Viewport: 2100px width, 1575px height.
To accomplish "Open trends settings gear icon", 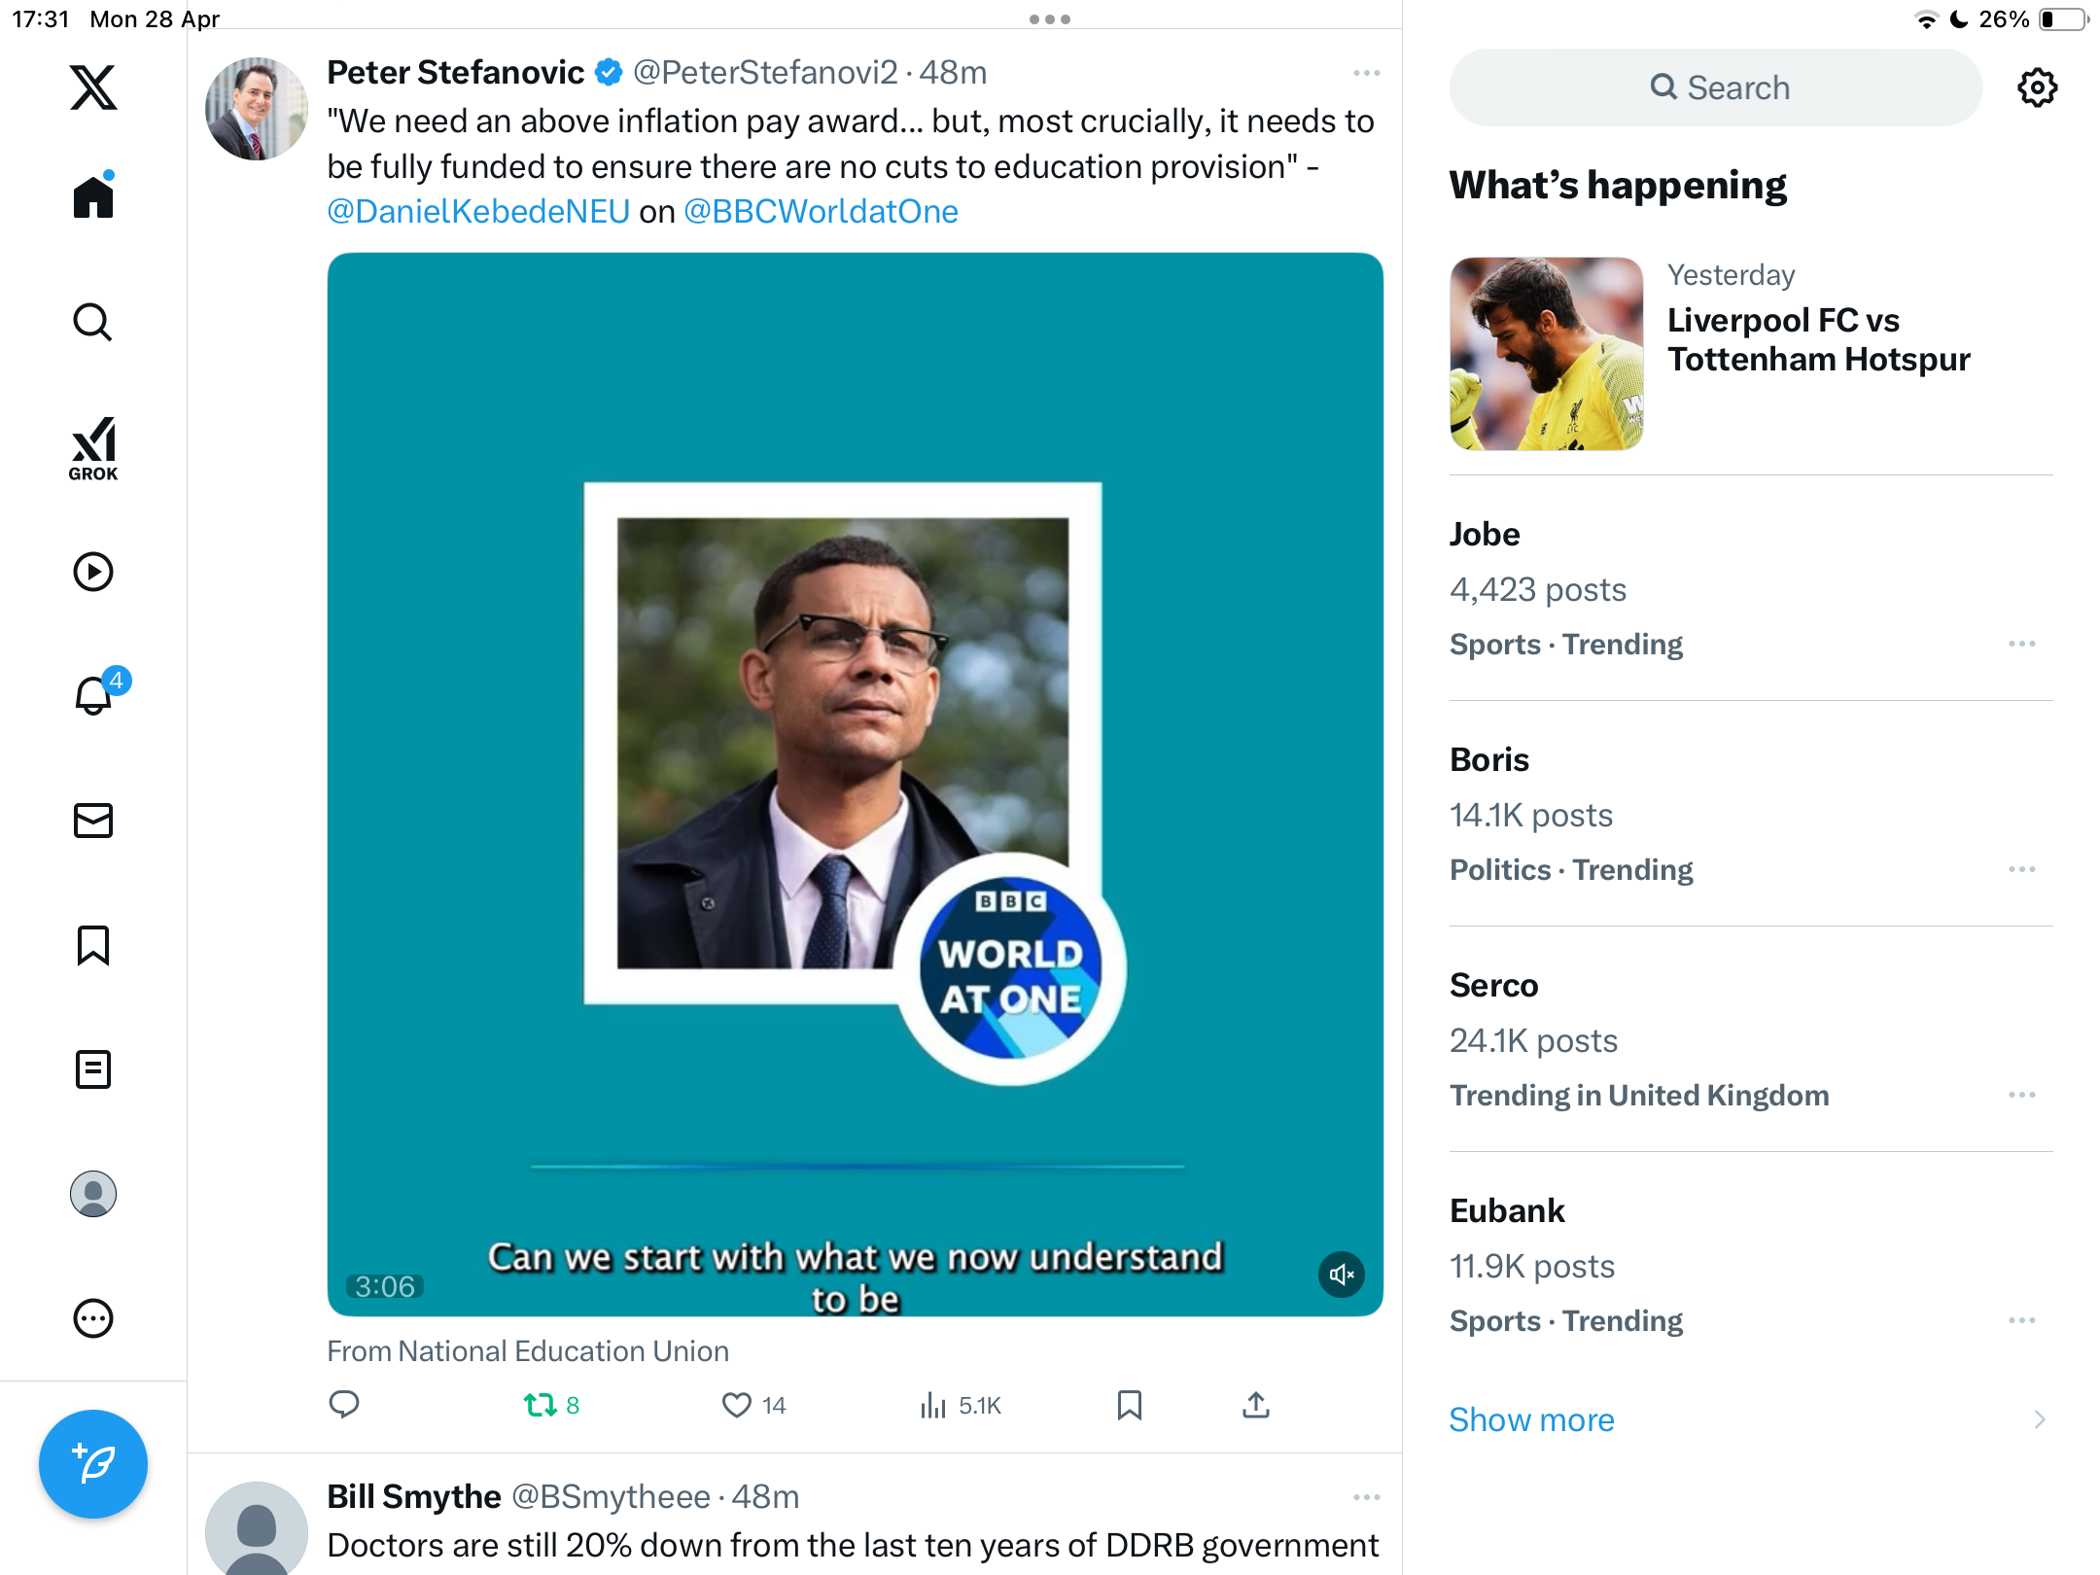I will [x=2037, y=87].
